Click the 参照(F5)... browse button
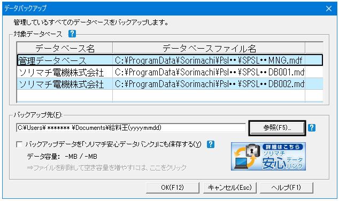339x201 pixels. (x=277, y=128)
